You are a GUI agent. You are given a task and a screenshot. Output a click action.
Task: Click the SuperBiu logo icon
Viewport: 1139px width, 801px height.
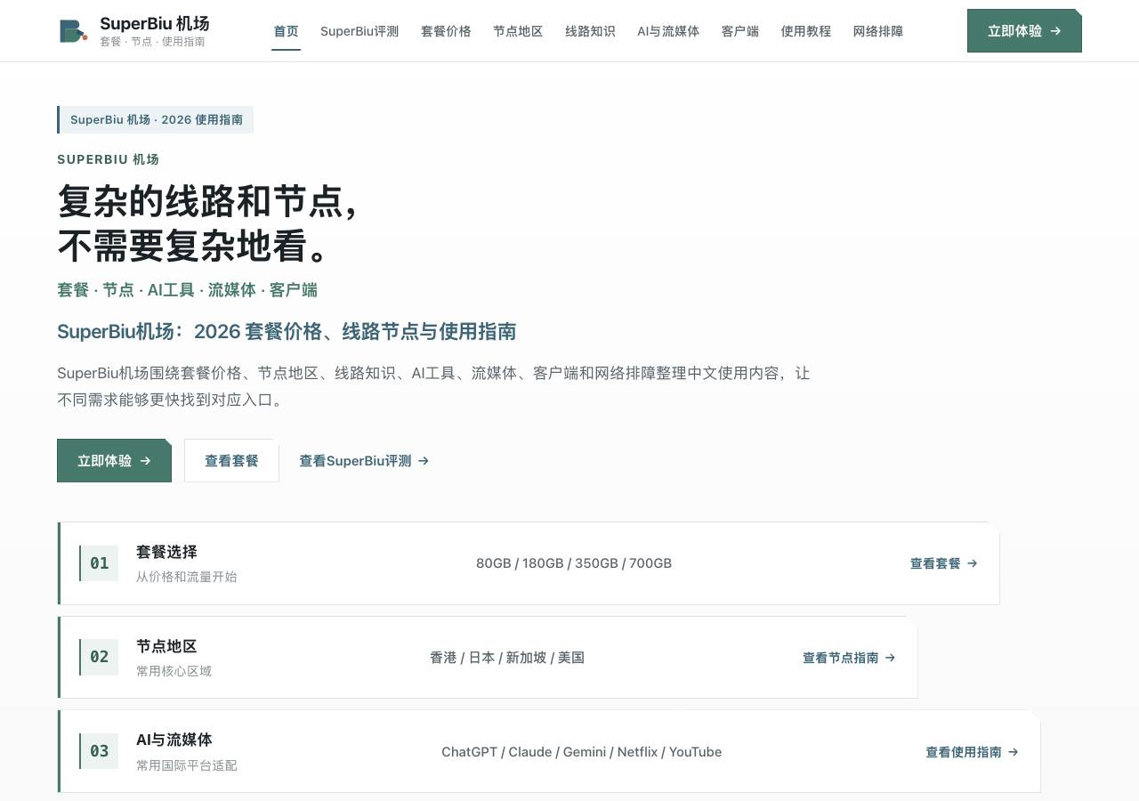pyautogui.click(x=73, y=31)
